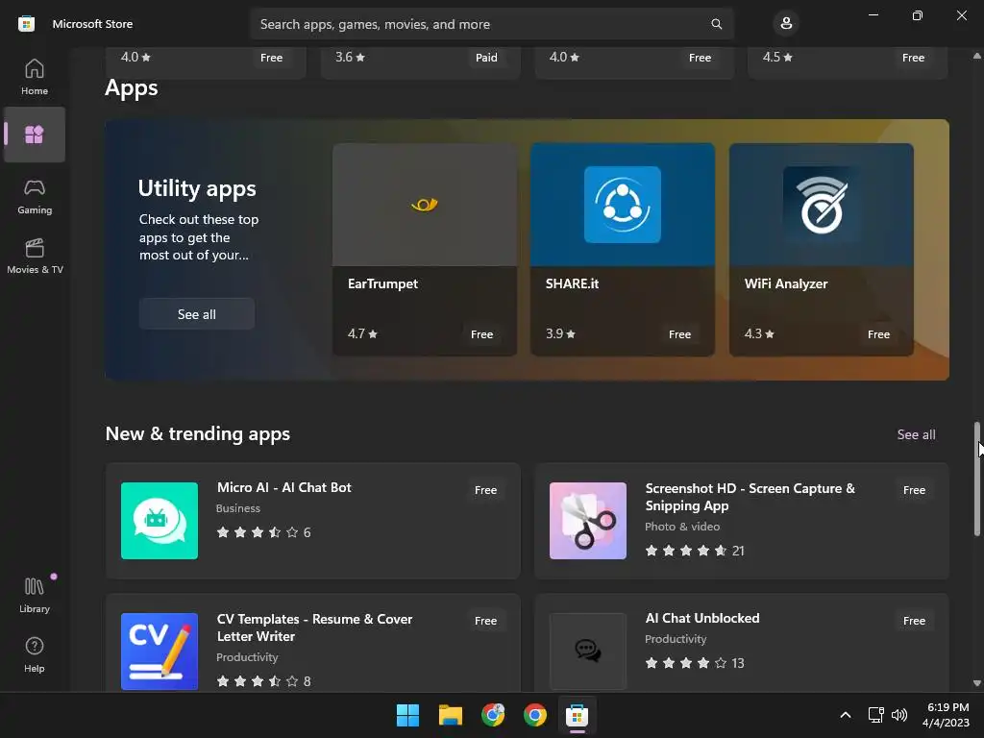This screenshot has width=984, height=738.
Task: Open clock and date in taskbar
Action: tap(946, 715)
